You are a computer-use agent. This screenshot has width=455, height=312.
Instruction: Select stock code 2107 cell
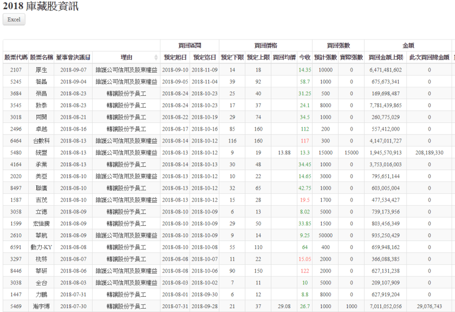(x=16, y=70)
